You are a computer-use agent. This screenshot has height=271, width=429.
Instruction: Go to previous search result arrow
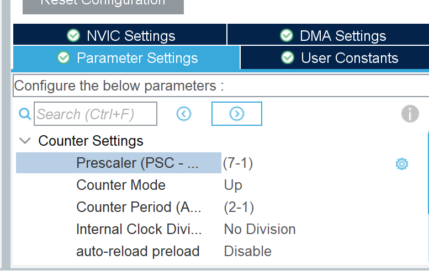click(184, 114)
